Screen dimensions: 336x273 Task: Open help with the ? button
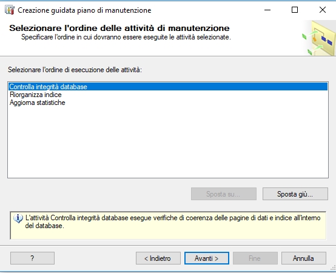pos(32,258)
